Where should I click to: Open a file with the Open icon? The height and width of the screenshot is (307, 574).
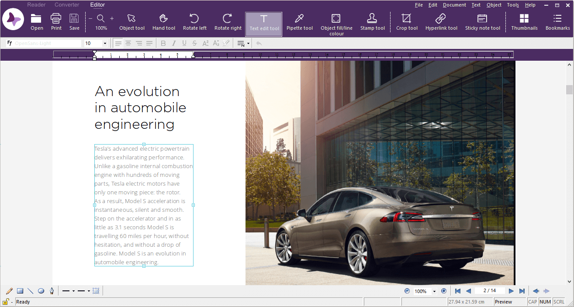(37, 22)
